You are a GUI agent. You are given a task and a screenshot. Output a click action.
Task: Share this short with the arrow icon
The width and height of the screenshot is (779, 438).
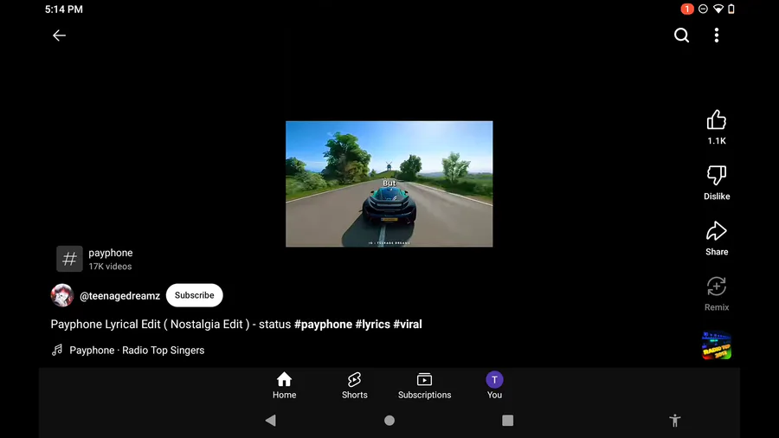[x=717, y=231]
